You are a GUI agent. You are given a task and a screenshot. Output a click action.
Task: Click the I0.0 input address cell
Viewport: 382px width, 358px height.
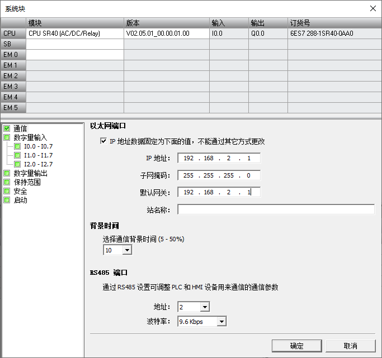pyautogui.click(x=229, y=34)
